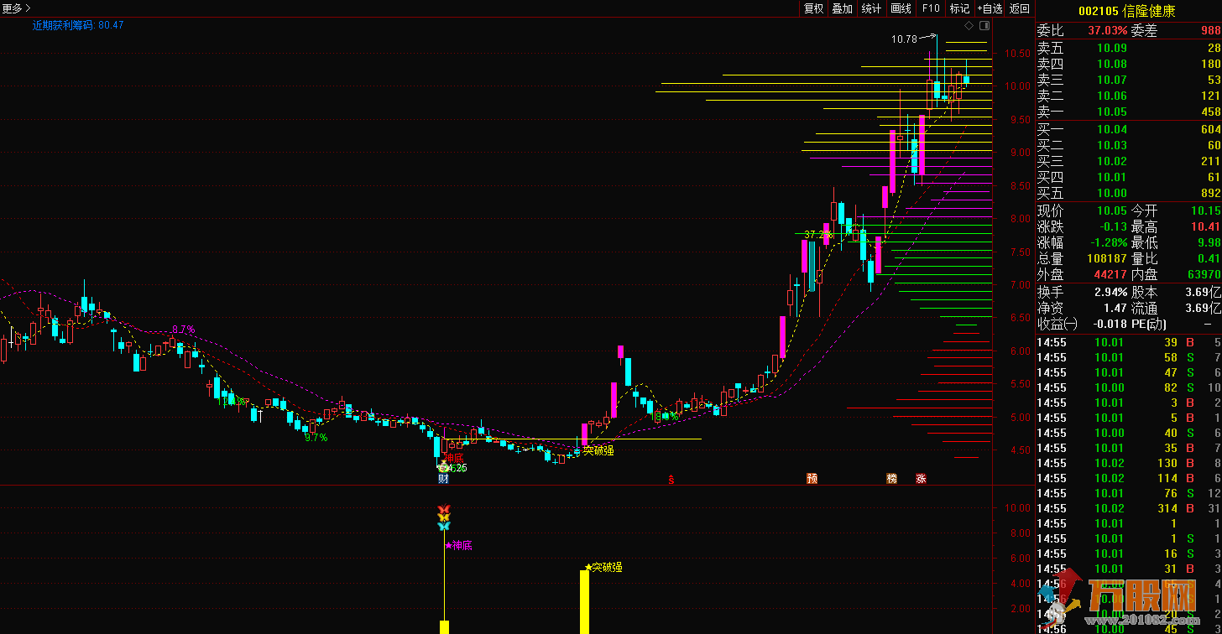Click the 买一 price 10.04
The image size is (1222, 634).
[x=1112, y=129]
